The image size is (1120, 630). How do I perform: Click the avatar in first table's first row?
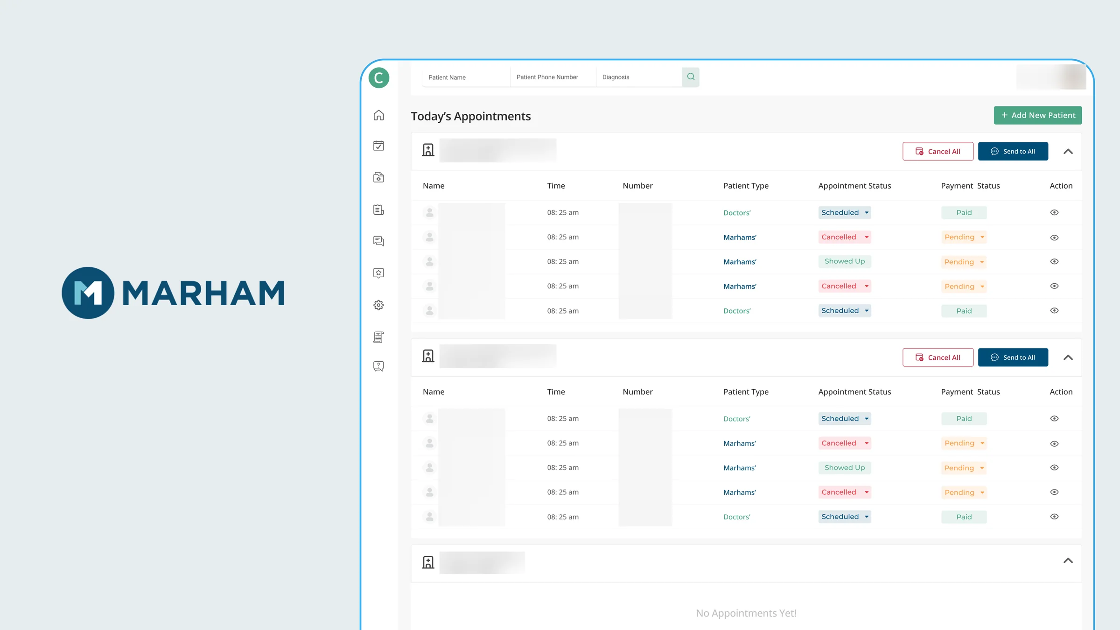430,212
